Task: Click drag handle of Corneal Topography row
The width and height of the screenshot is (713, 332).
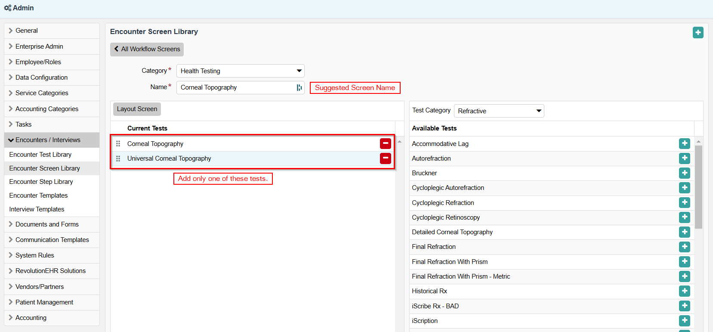Action: point(118,144)
